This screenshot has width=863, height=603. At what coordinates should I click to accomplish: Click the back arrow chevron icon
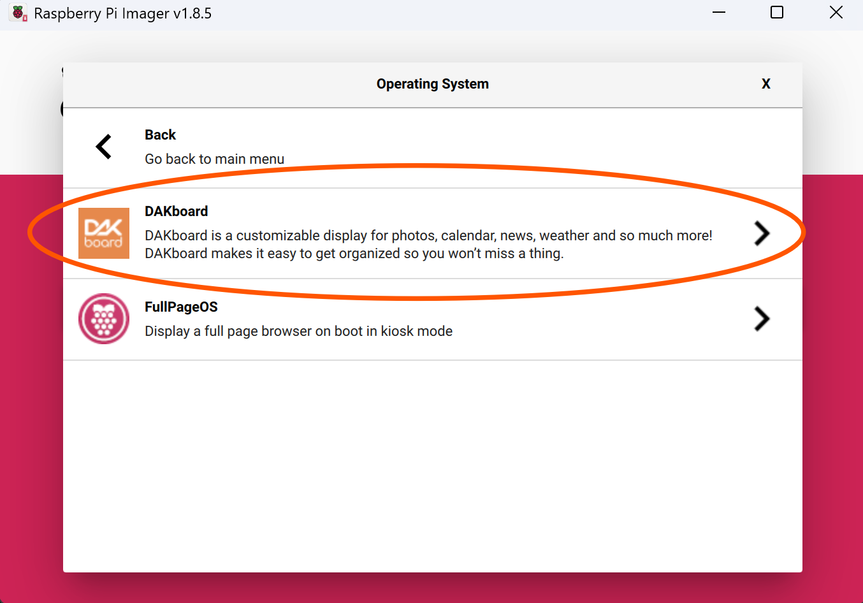pyautogui.click(x=104, y=147)
